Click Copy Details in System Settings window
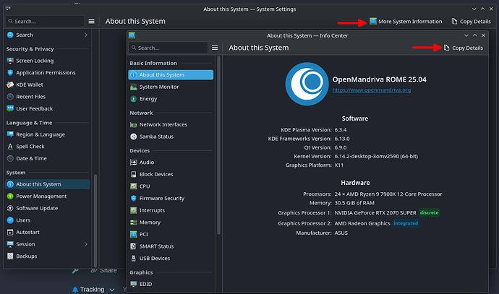This screenshot has height=294, width=499. click(x=471, y=21)
